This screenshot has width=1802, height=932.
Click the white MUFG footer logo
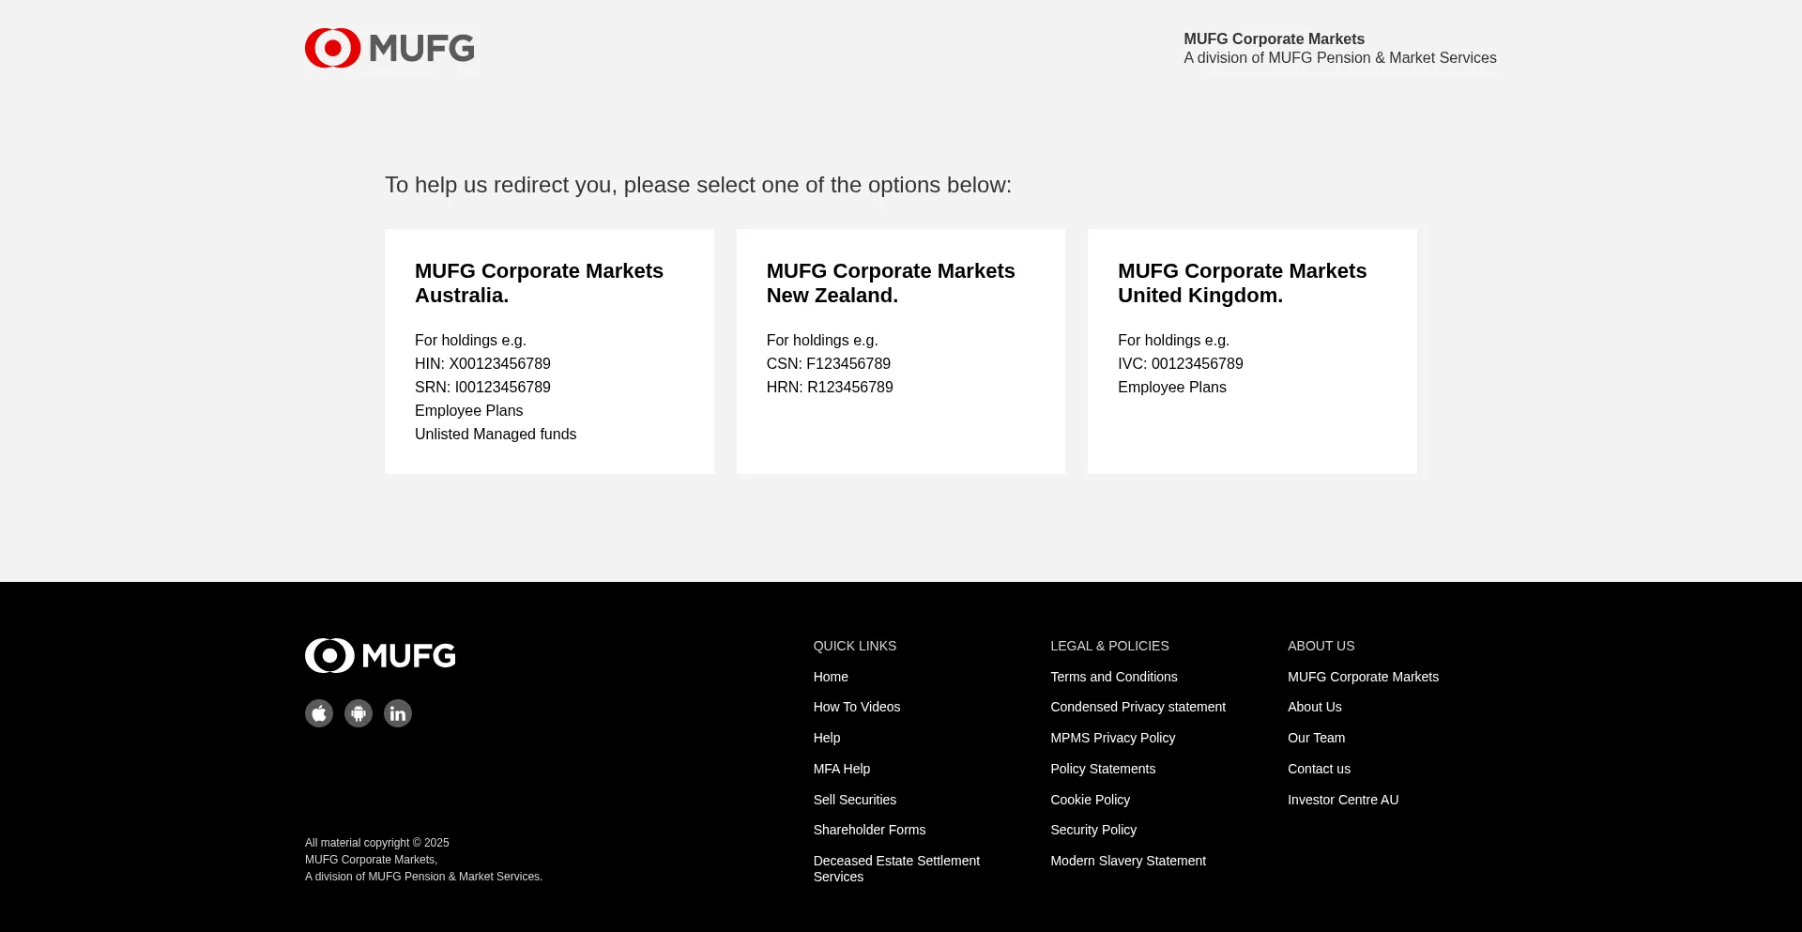pos(380,656)
